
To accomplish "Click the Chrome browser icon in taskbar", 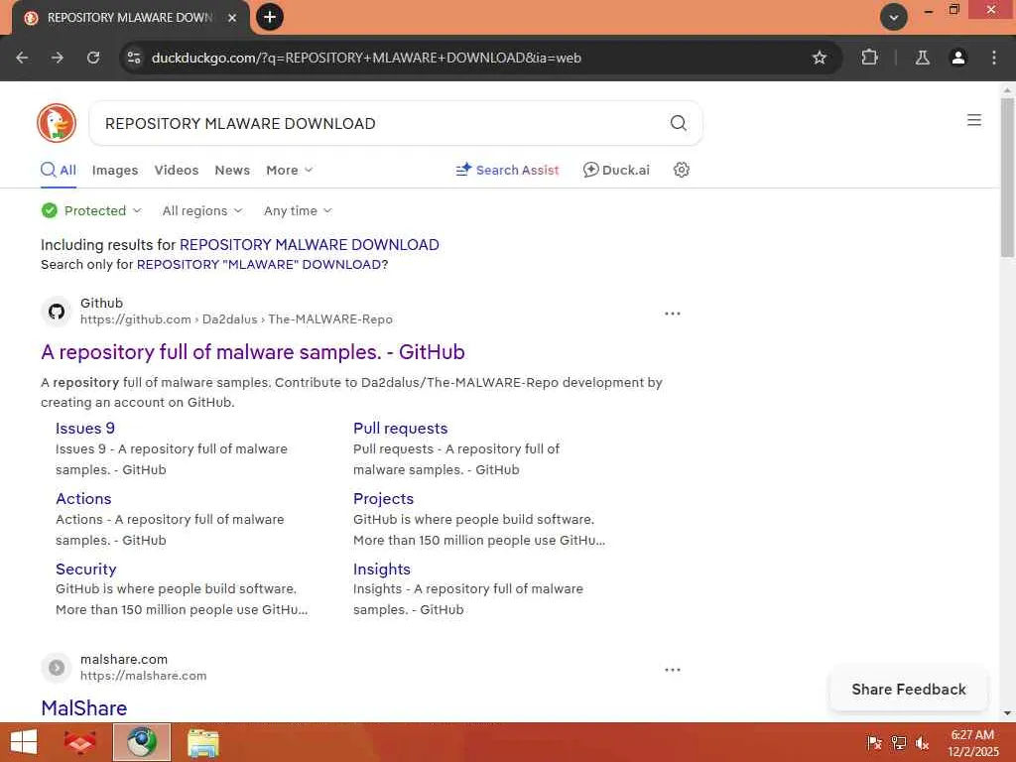I will 141,742.
